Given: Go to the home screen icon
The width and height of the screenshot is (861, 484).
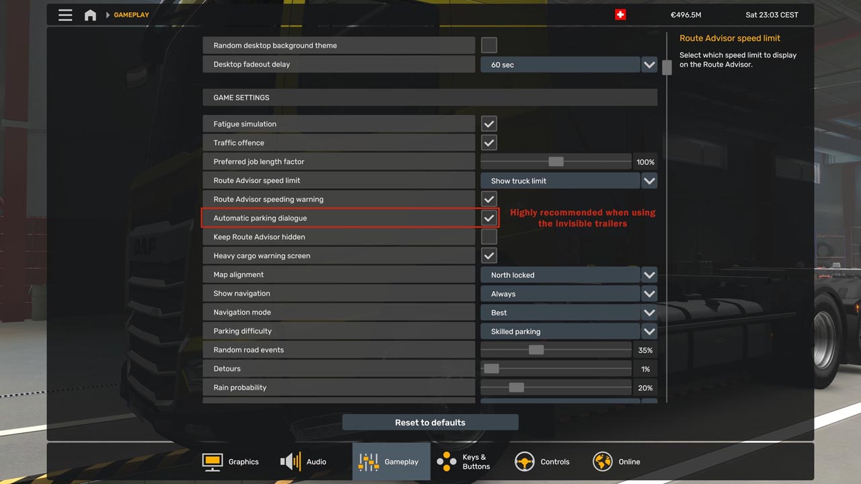Looking at the screenshot, I should click(90, 15).
